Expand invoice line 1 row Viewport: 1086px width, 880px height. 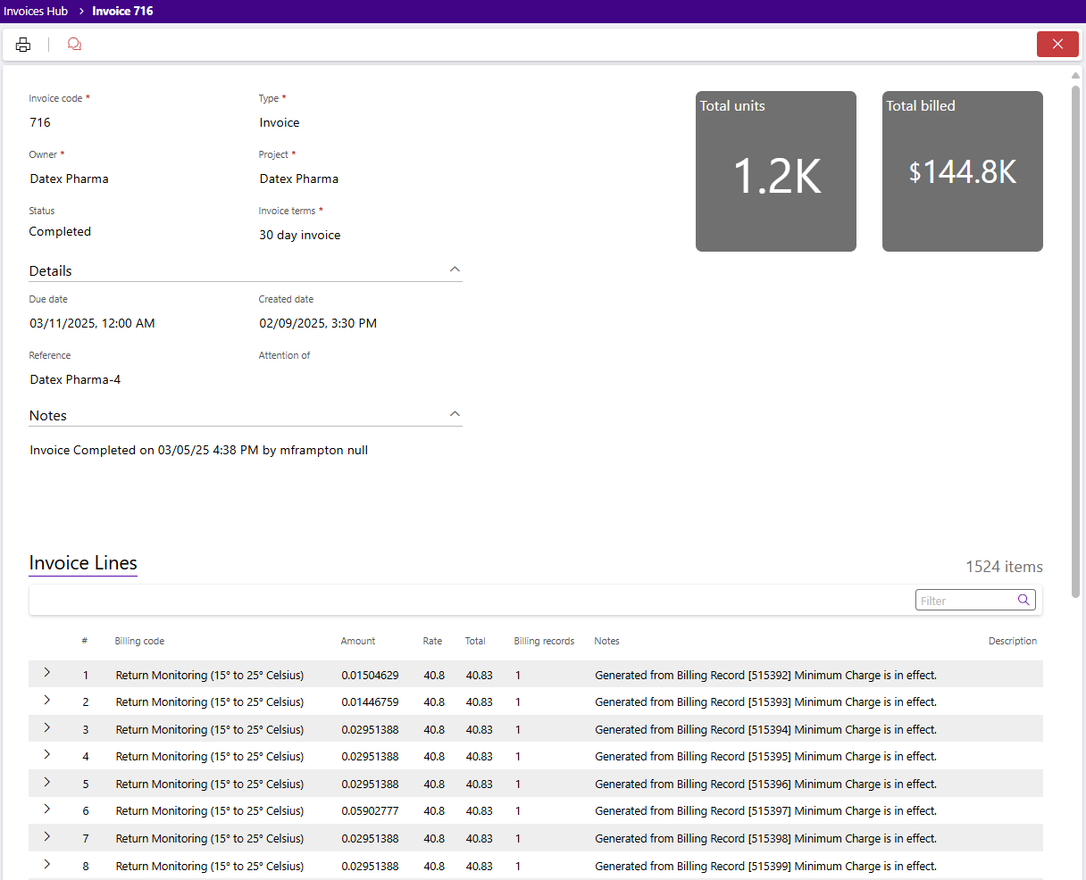coord(46,673)
